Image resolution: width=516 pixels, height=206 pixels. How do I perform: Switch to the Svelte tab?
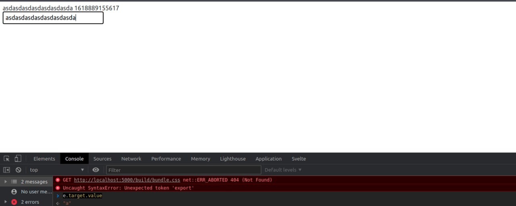click(299, 159)
